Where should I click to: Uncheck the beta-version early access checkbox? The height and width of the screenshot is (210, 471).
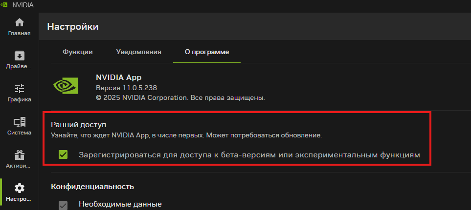point(63,154)
